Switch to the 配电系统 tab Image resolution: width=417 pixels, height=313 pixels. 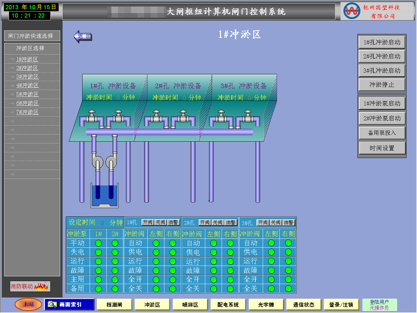coord(228,305)
